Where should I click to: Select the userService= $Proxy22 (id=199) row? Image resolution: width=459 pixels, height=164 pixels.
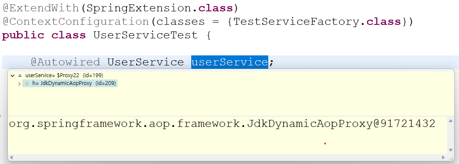(x=64, y=75)
